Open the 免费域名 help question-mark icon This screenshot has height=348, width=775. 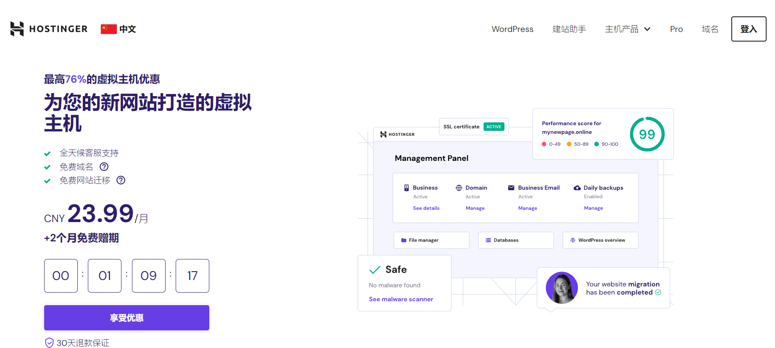[x=104, y=167]
